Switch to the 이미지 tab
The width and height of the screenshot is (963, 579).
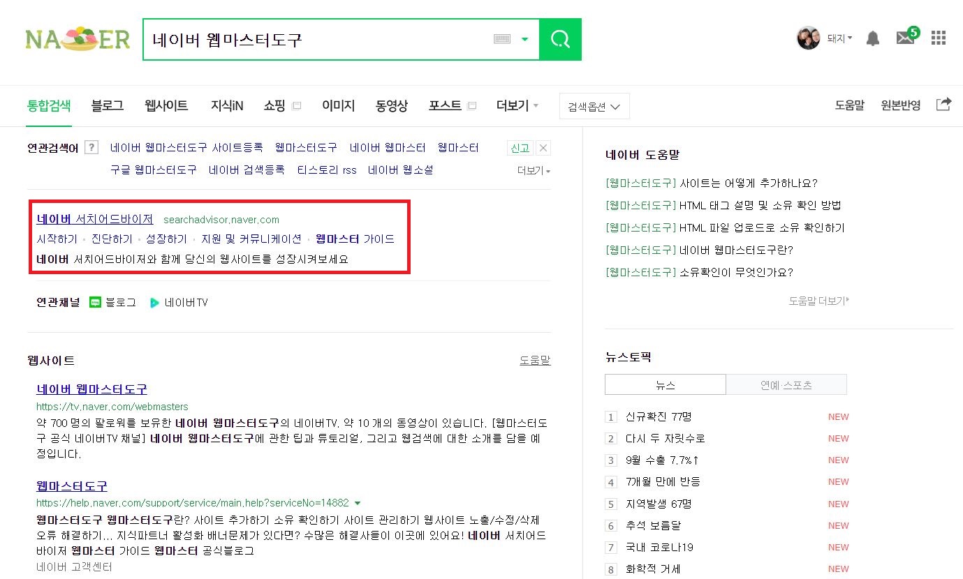pyautogui.click(x=338, y=106)
